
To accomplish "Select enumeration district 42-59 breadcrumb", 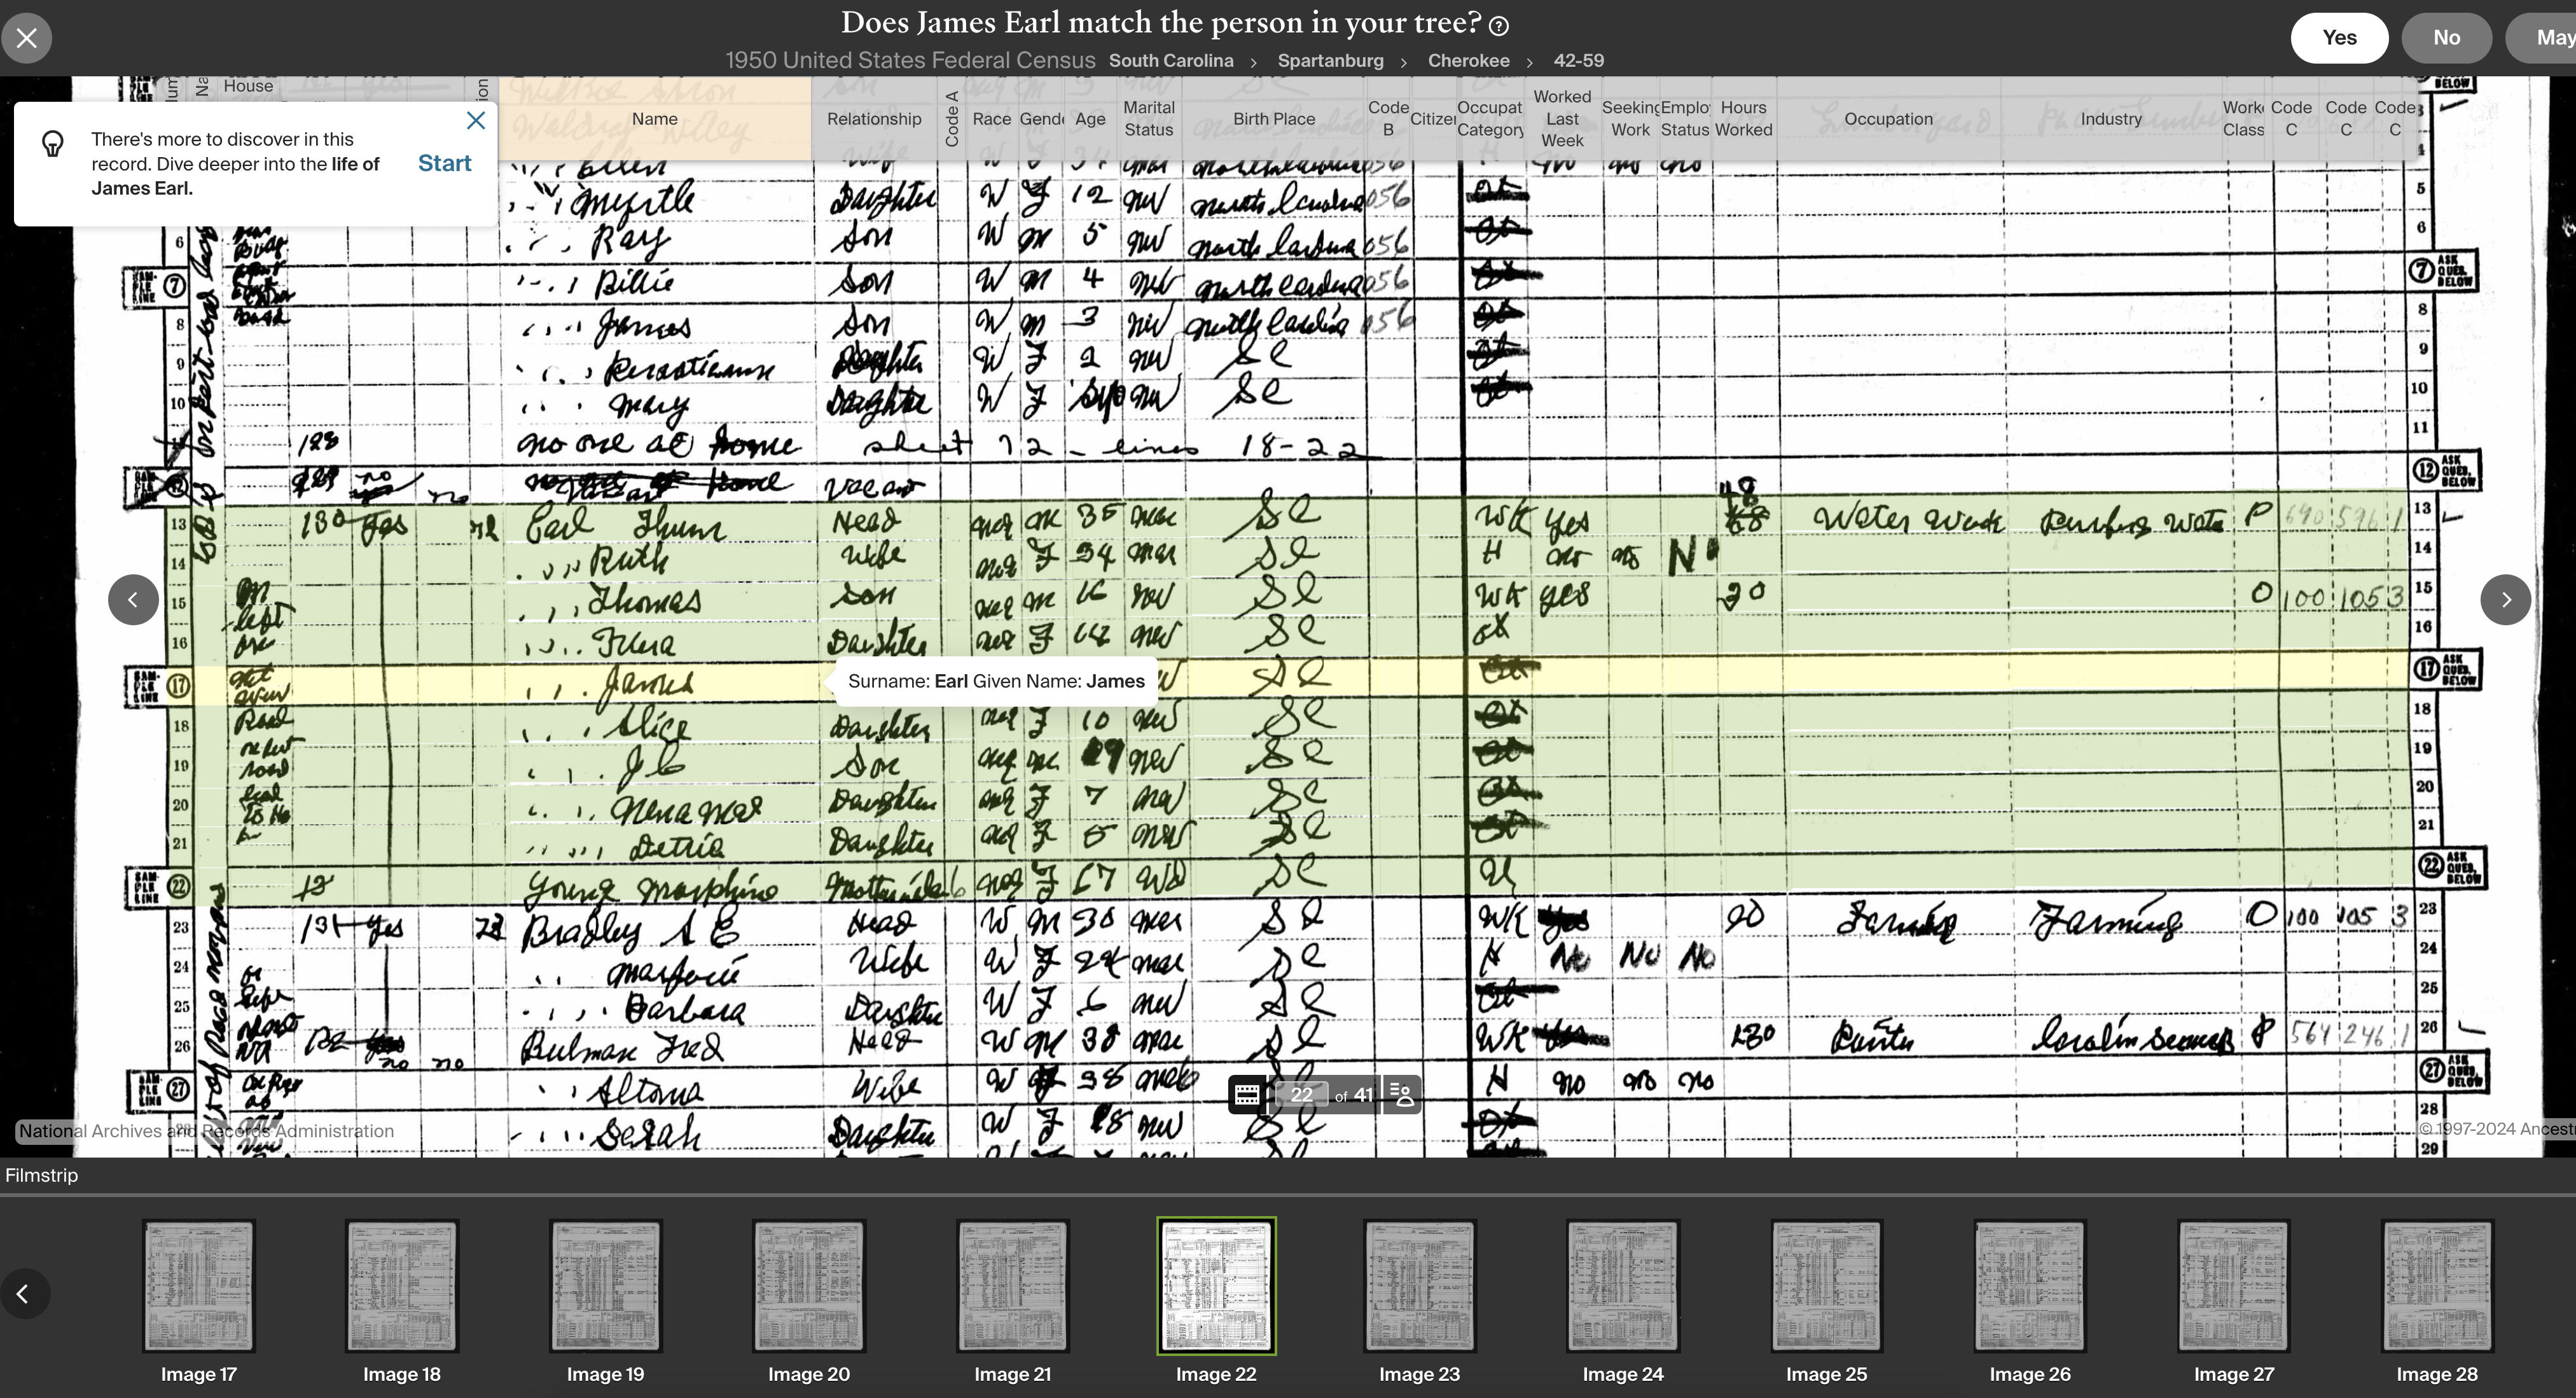I will click(1578, 61).
